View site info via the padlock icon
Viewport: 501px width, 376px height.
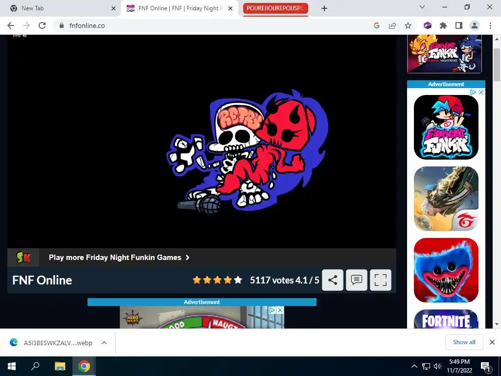point(62,25)
